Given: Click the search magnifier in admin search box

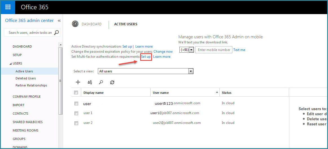Looking at the screenshot, I should click(x=56, y=33).
